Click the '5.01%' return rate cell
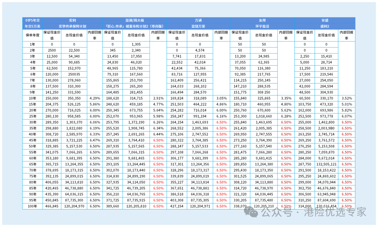The image size is (378, 227). point(346,104)
